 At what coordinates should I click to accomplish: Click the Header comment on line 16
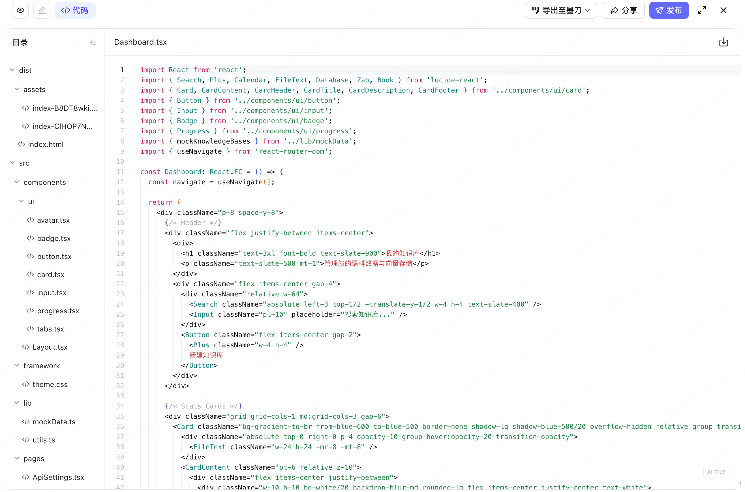coord(193,223)
